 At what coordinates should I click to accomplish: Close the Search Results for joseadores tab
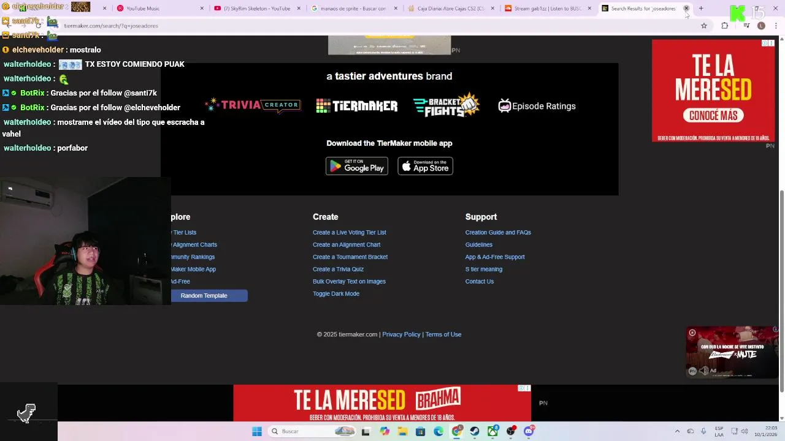(x=686, y=9)
